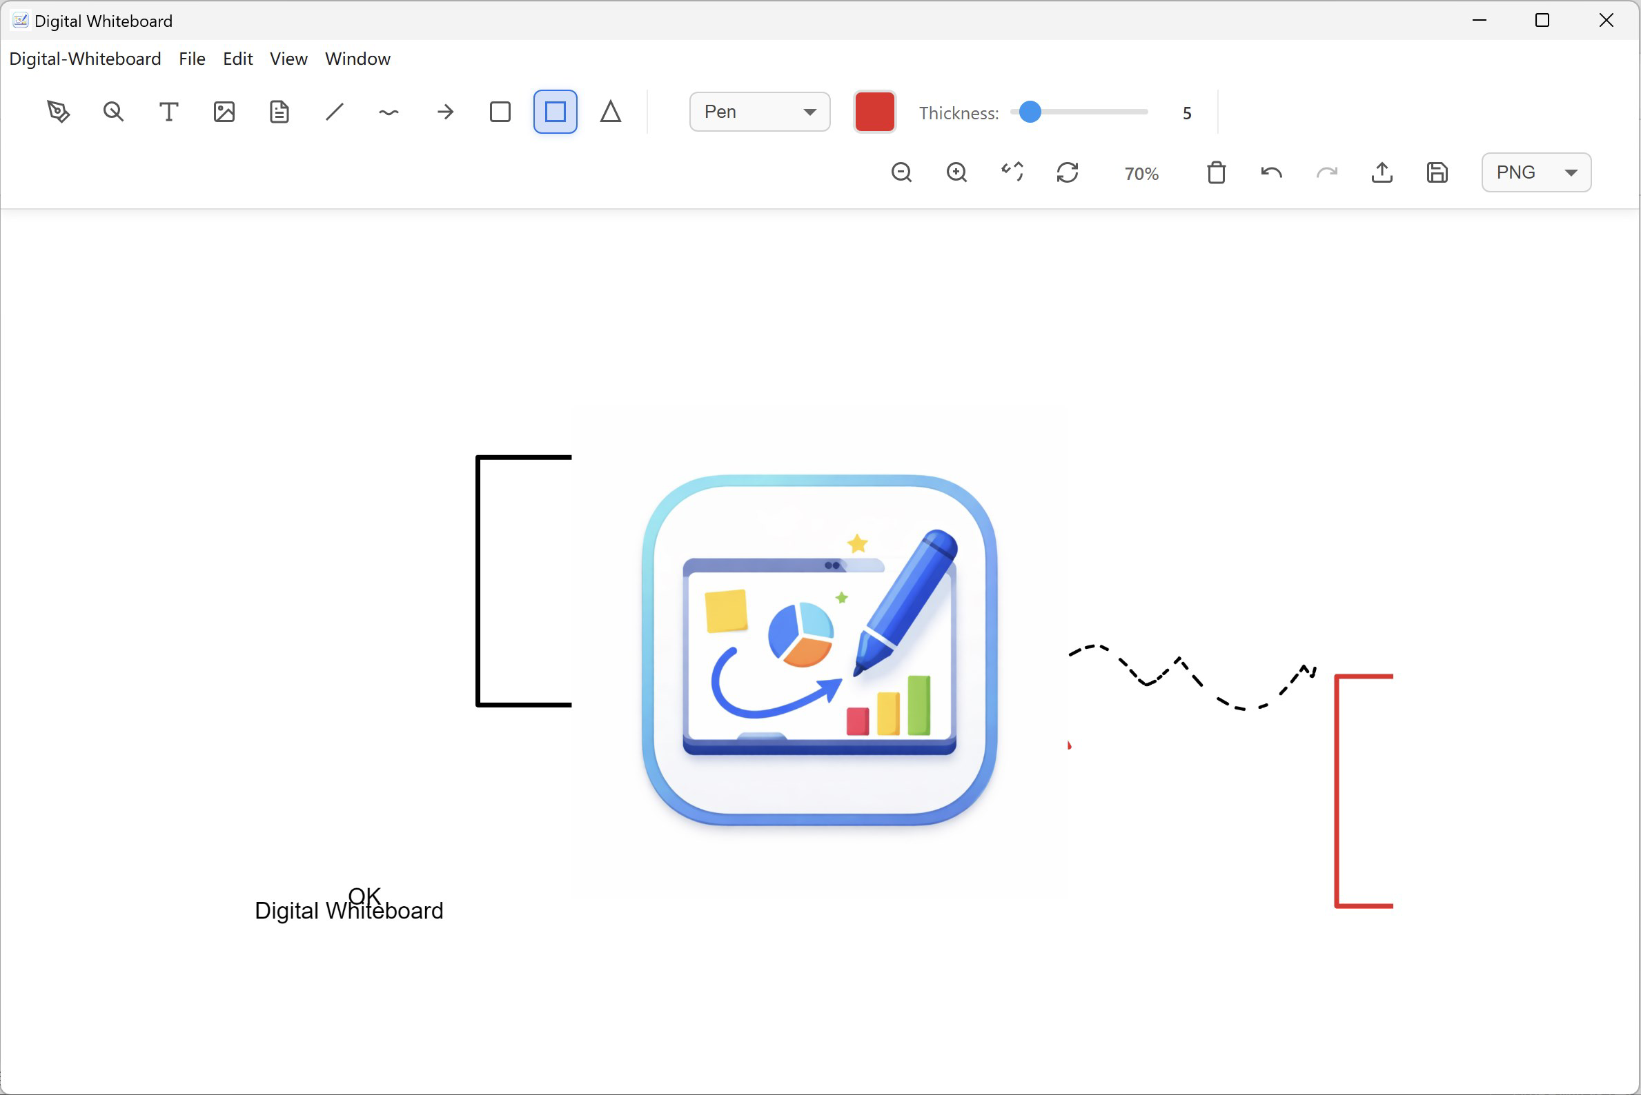Choose the triangle shape tool
This screenshot has height=1095, width=1641.
click(610, 112)
